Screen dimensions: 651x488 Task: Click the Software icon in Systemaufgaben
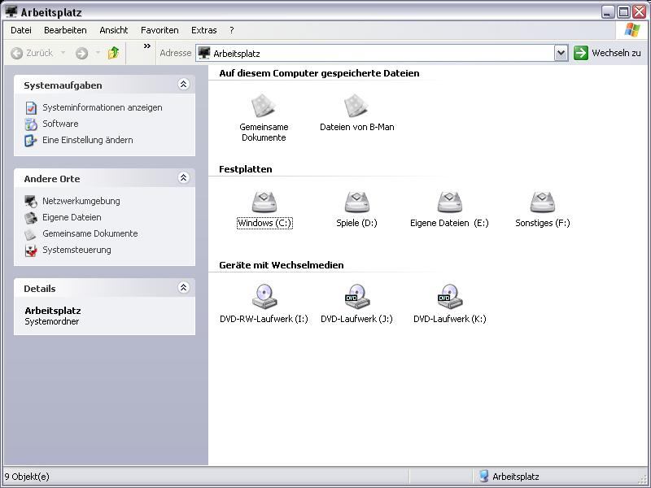31,124
